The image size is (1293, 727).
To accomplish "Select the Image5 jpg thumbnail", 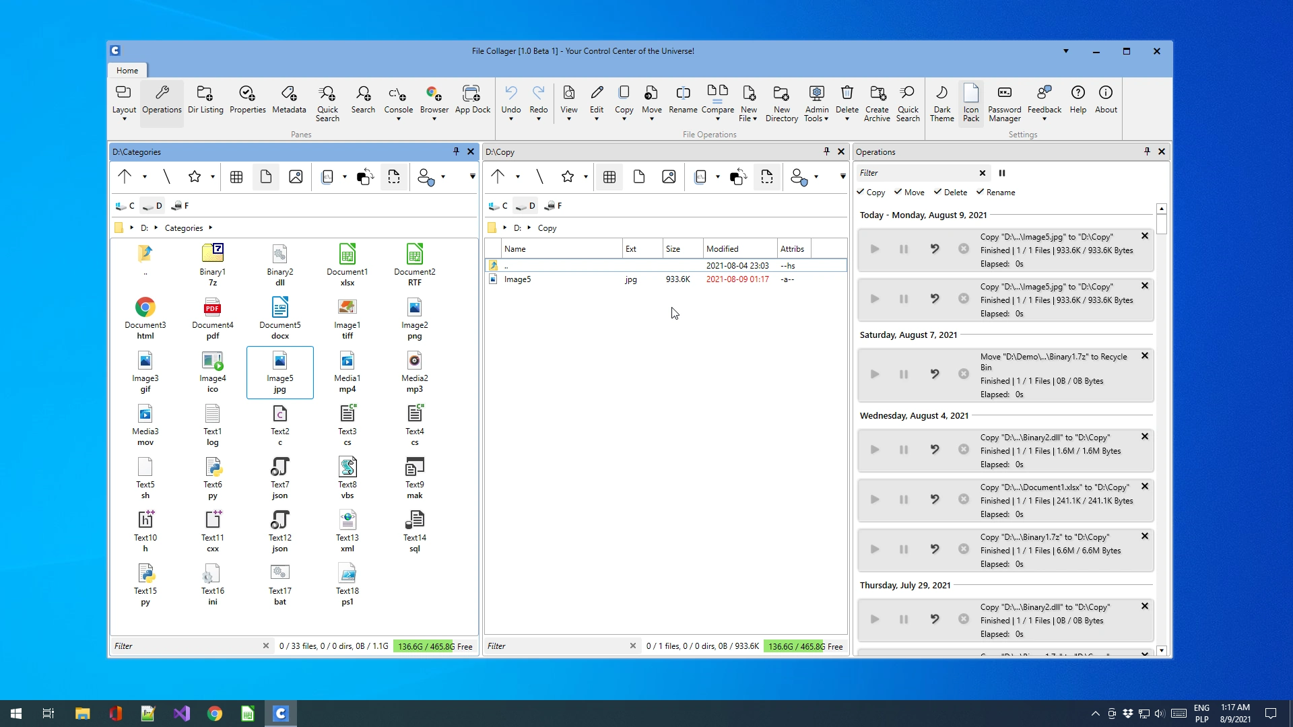I will tap(280, 372).
